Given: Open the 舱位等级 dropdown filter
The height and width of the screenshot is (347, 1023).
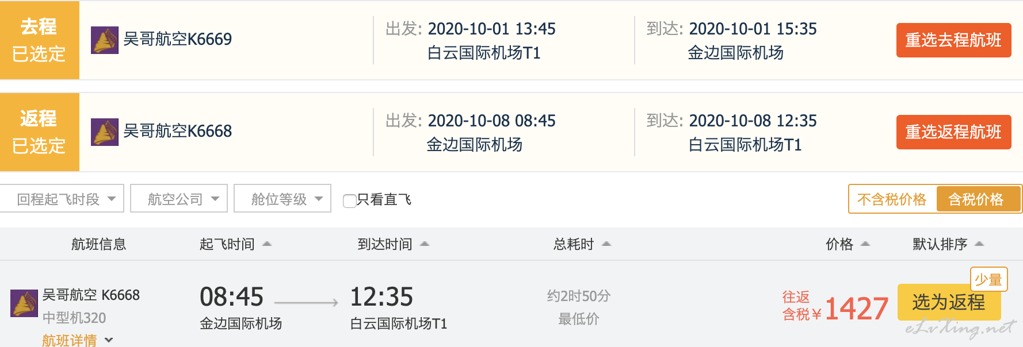Looking at the screenshot, I should (x=283, y=199).
